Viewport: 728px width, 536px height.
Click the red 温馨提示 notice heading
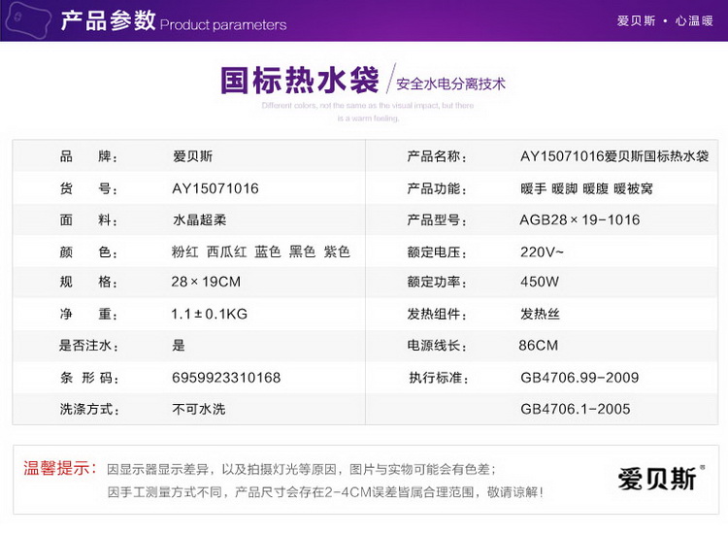click(x=60, y=468)
